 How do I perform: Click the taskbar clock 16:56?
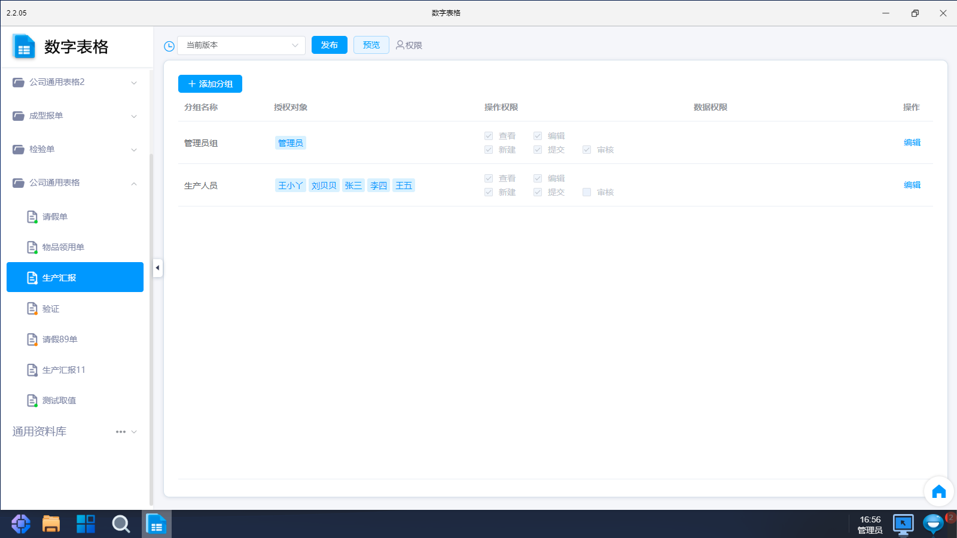point(870,519)
